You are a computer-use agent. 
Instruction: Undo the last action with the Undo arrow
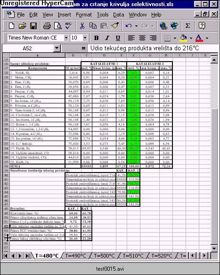point(129,26)
